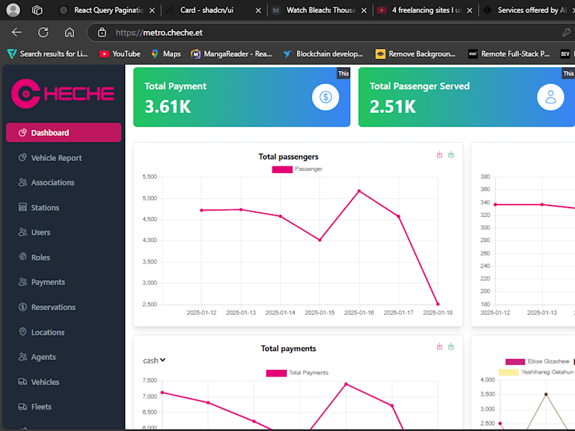Click the Vehicles truck icon in sidebar
The image size is (575, 431).
pyautogui.click(x=23, y=381)
